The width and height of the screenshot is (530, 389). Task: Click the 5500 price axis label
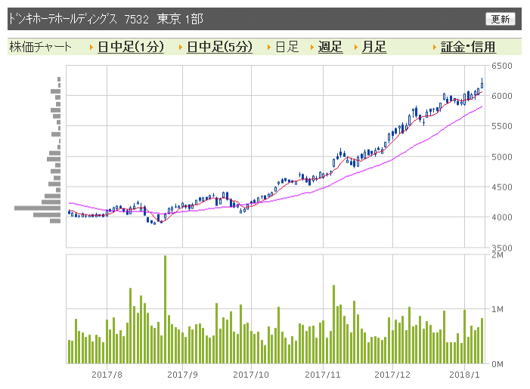501,126
